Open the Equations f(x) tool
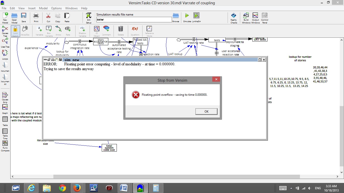 (135, 31)
